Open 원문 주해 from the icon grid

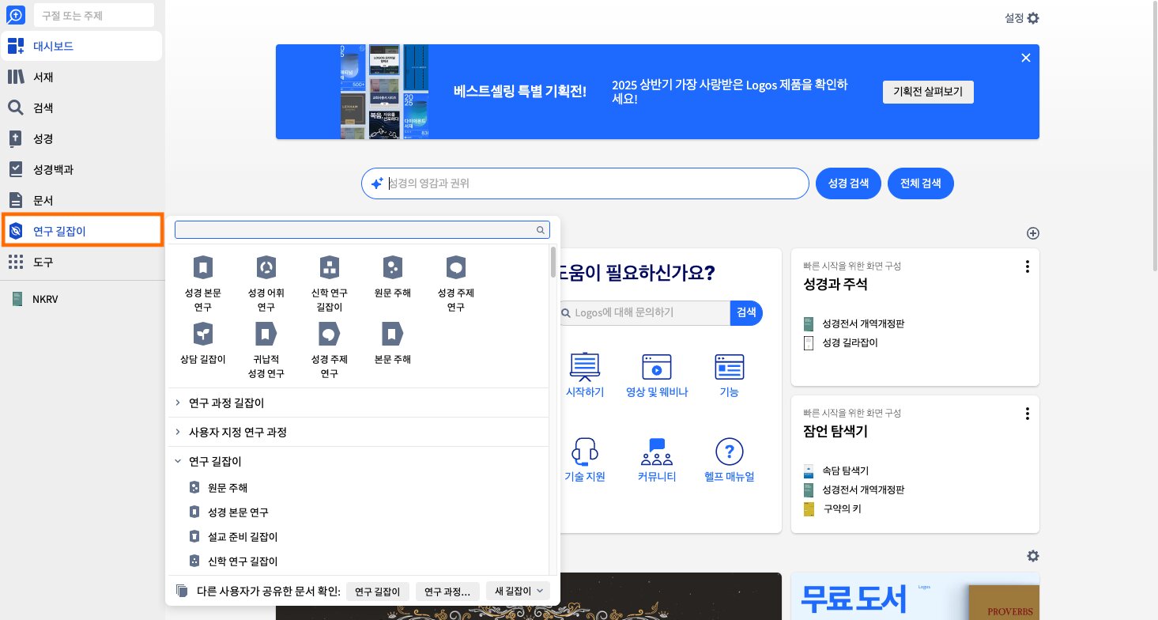pyautogui.click(x=393, y=277)
